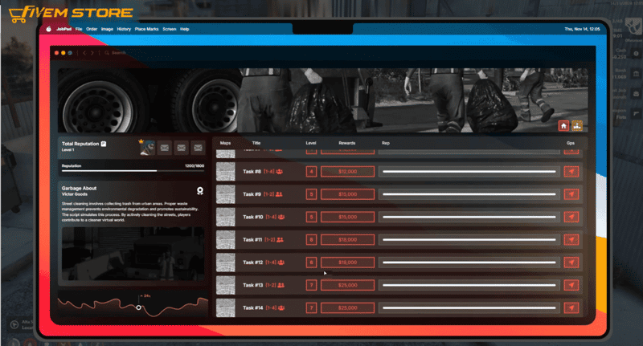Select the Task #12 map thumbnail
The height and width of the screenshot is (346, 643).
coord(226,263)
